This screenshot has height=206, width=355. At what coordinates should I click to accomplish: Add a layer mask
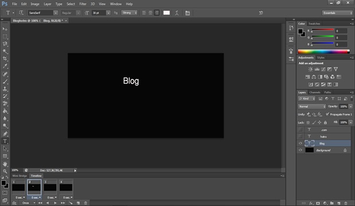(x=318, y=203)
